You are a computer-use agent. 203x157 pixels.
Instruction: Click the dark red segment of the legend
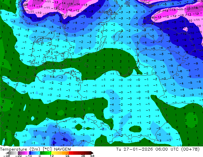[x=81, y=153]
